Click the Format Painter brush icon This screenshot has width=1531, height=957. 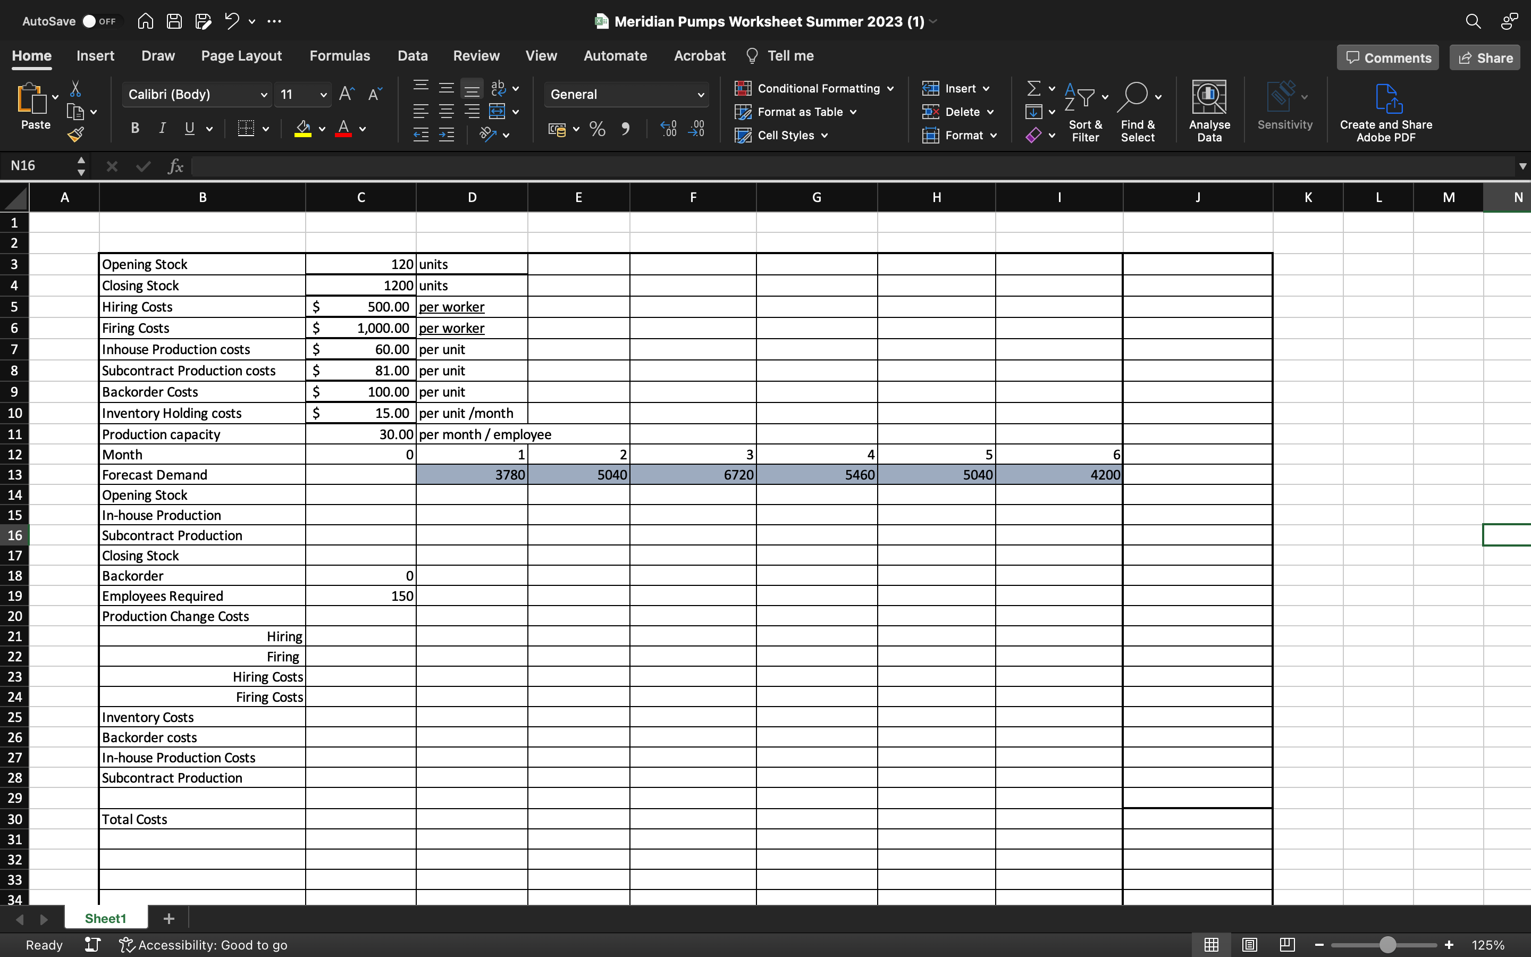tap(76, 134)
